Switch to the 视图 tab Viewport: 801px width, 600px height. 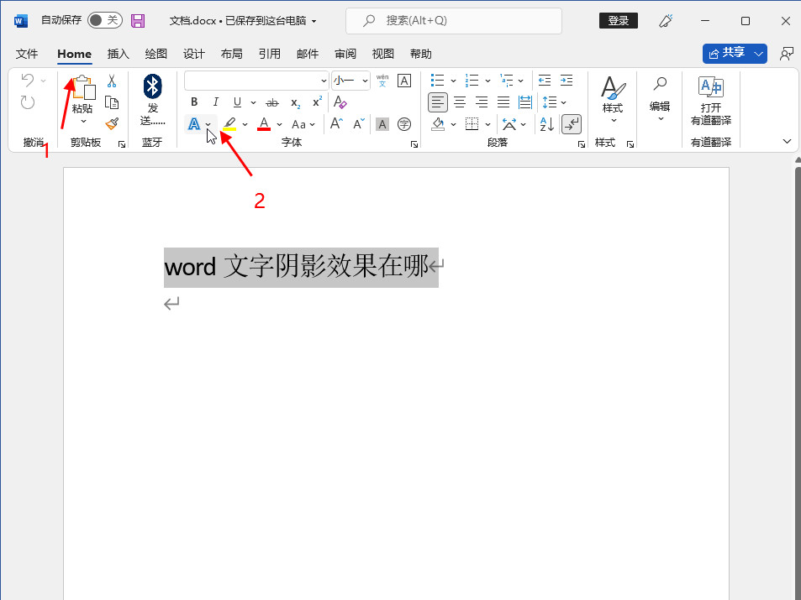pos(382,54)
